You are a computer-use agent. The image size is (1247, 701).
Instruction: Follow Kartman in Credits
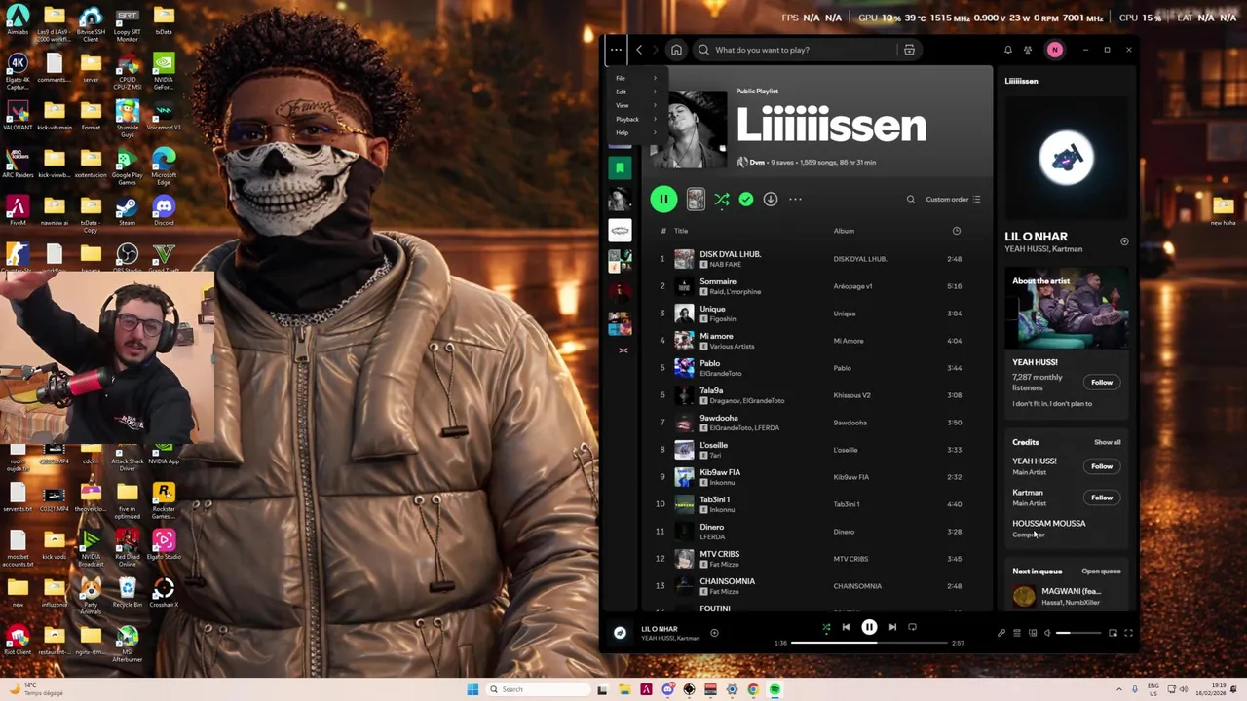pos(1101,498)
